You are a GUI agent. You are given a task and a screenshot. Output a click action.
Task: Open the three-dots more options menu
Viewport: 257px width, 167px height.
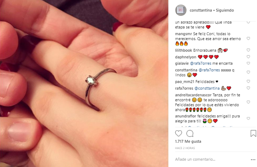(x=253, y=160)
